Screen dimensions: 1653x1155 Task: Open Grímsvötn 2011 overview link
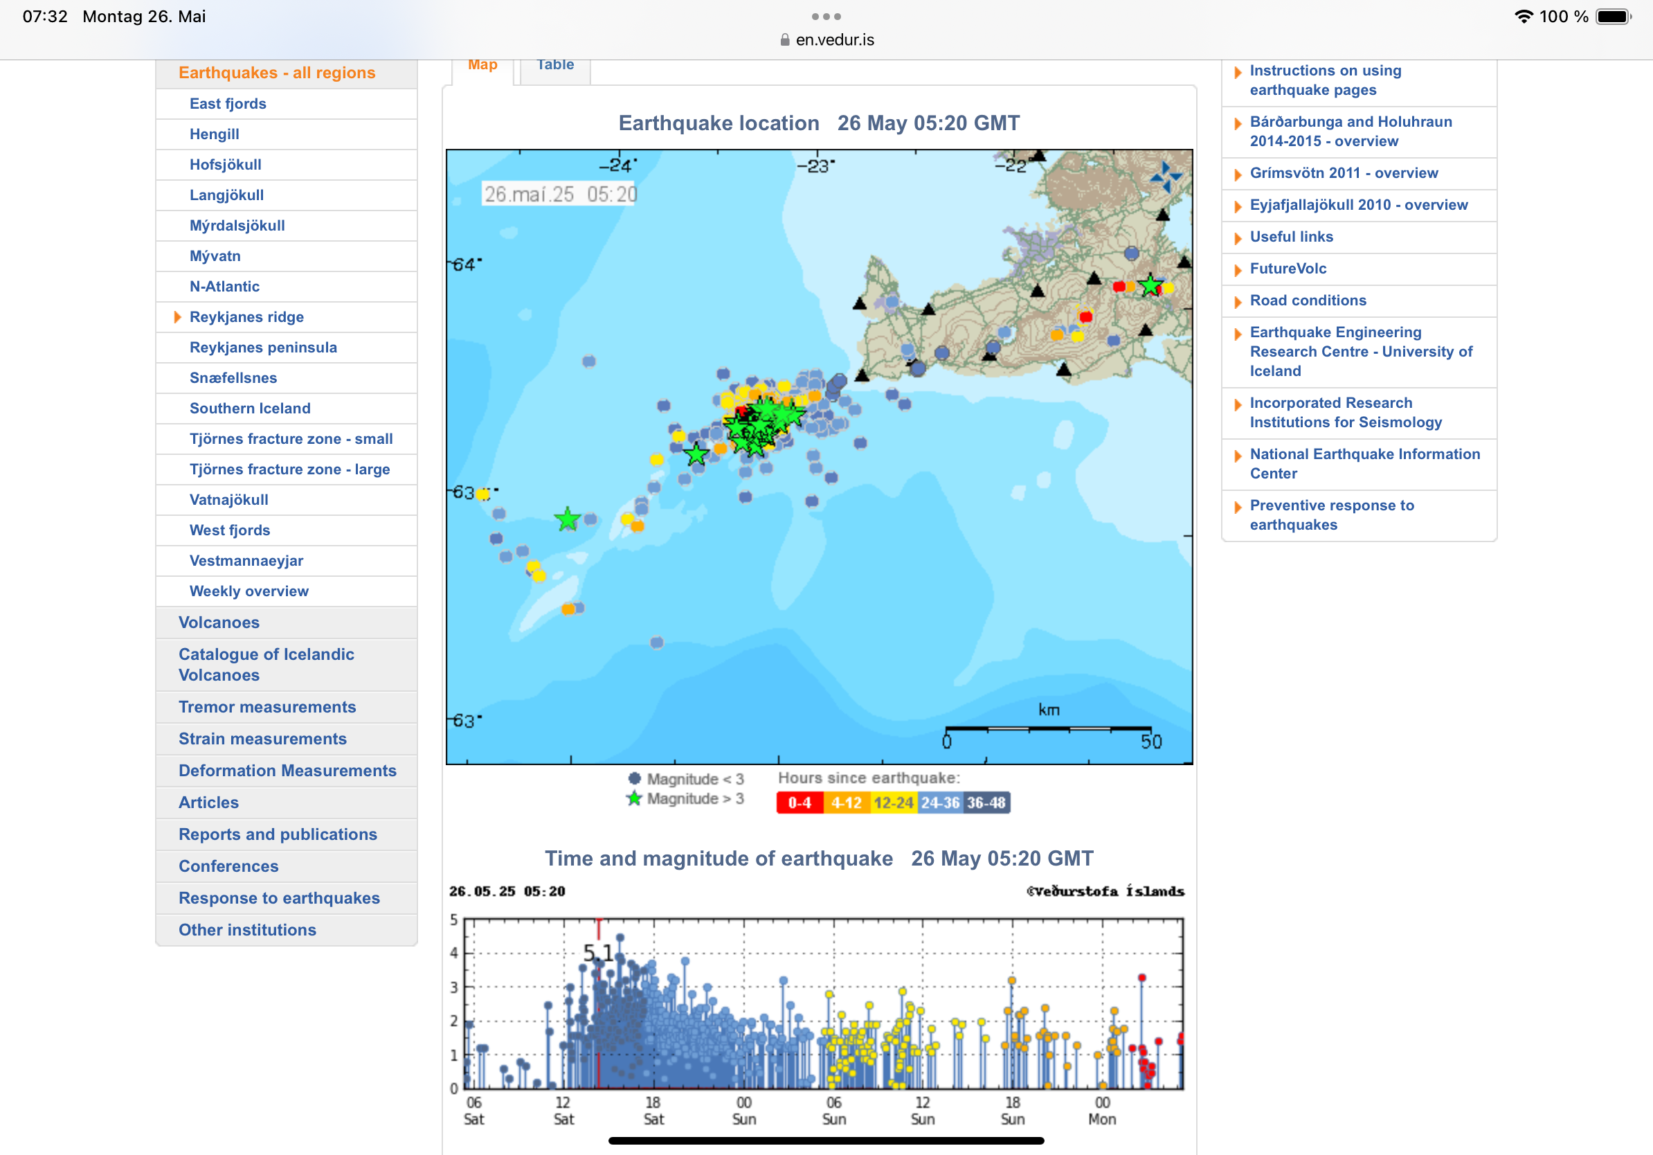pos(1344,173)
